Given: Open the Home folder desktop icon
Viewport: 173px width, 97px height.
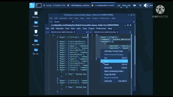Looking at the screenshot, I should 36,24.
